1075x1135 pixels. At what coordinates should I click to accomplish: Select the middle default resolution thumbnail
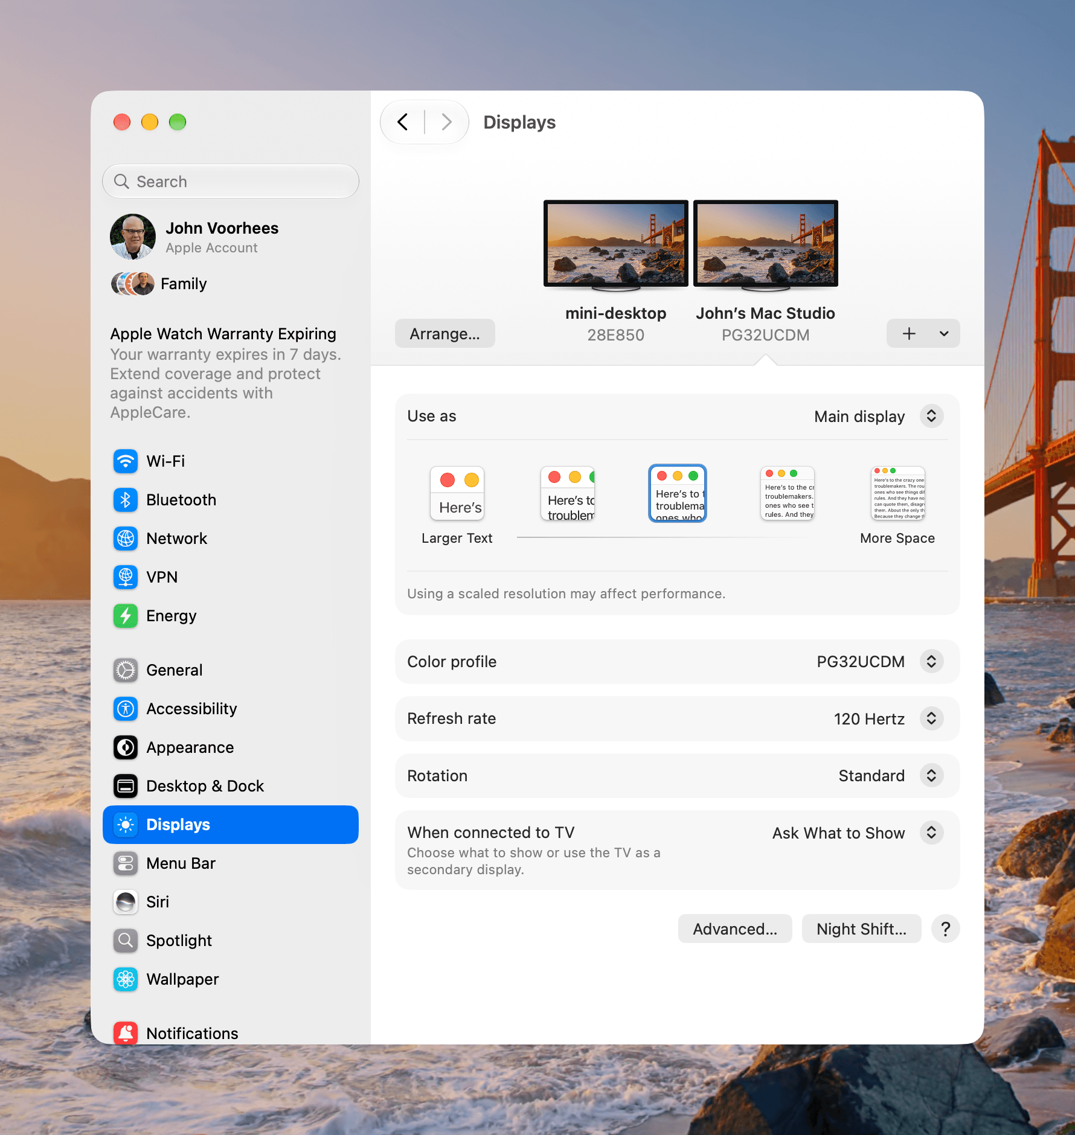coord(678,493)
